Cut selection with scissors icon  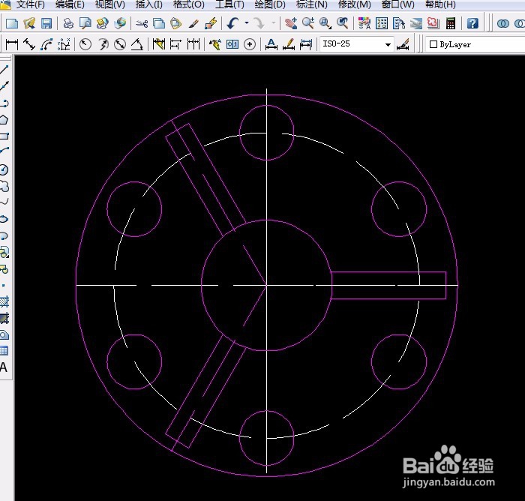142,23
